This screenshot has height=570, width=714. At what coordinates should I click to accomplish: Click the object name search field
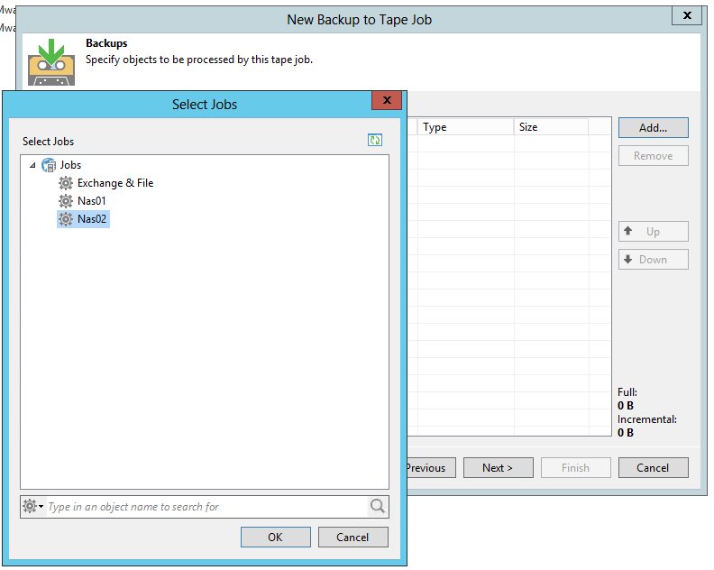[x=206, y=507]
